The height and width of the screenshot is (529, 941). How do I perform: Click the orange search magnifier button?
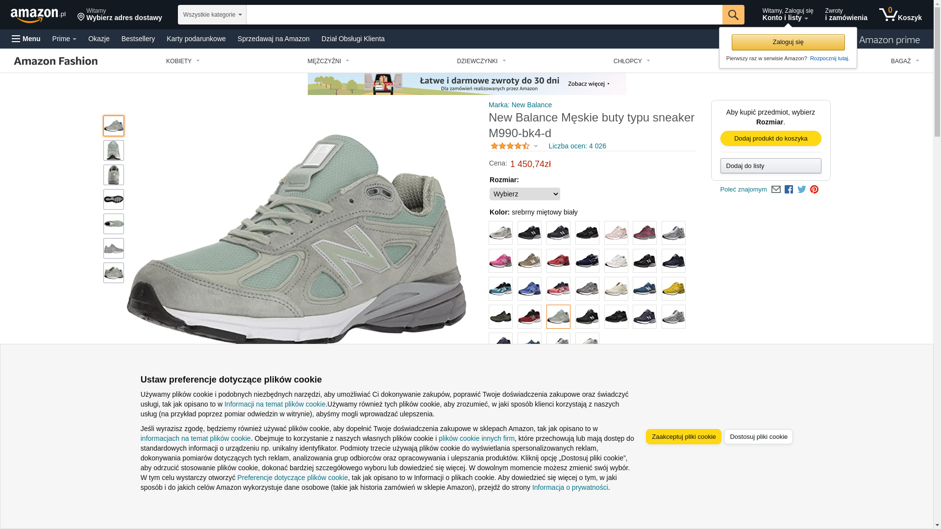(x=733, y=15)
